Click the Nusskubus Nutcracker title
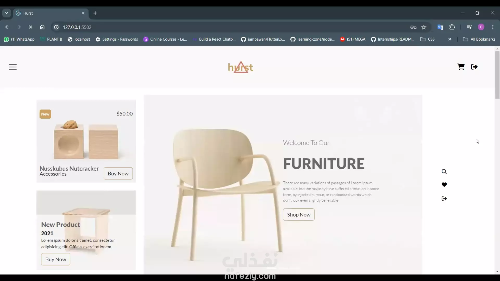 coord(69,169)
